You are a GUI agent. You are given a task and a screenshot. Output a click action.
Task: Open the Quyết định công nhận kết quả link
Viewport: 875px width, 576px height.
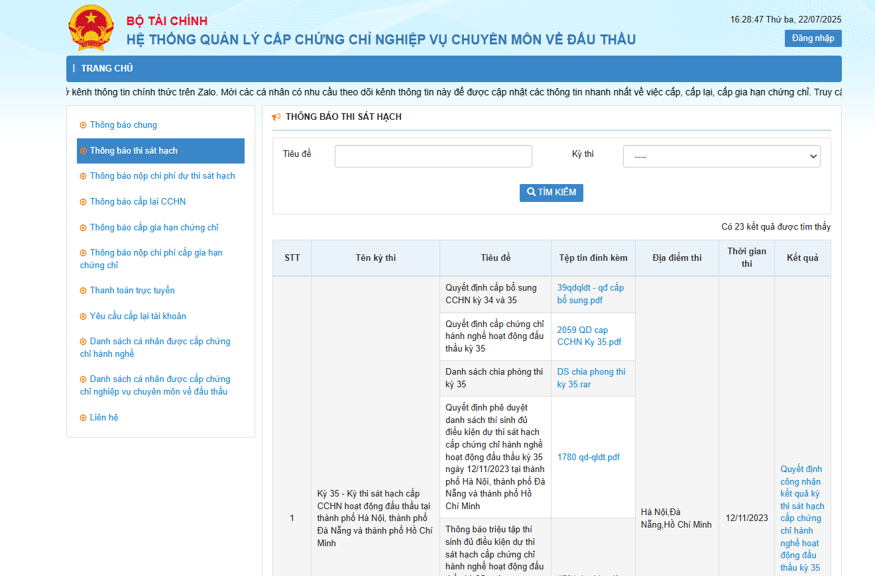point(801,518)
